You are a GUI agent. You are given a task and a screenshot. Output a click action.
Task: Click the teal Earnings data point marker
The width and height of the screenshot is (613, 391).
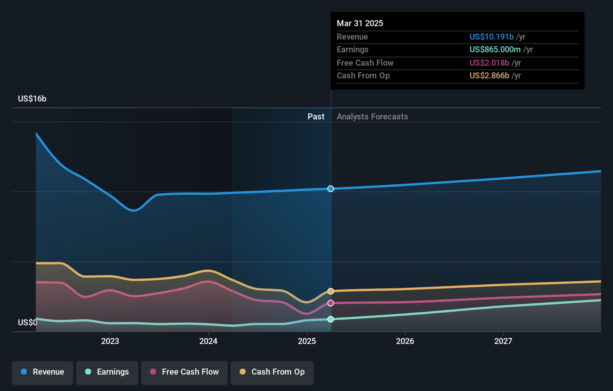[331, 319]
